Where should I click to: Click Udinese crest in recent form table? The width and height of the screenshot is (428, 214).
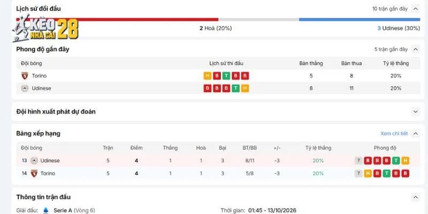25,88
